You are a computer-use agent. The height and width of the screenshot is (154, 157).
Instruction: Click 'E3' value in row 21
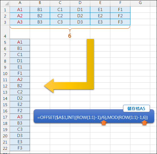[x=20, y=142]
